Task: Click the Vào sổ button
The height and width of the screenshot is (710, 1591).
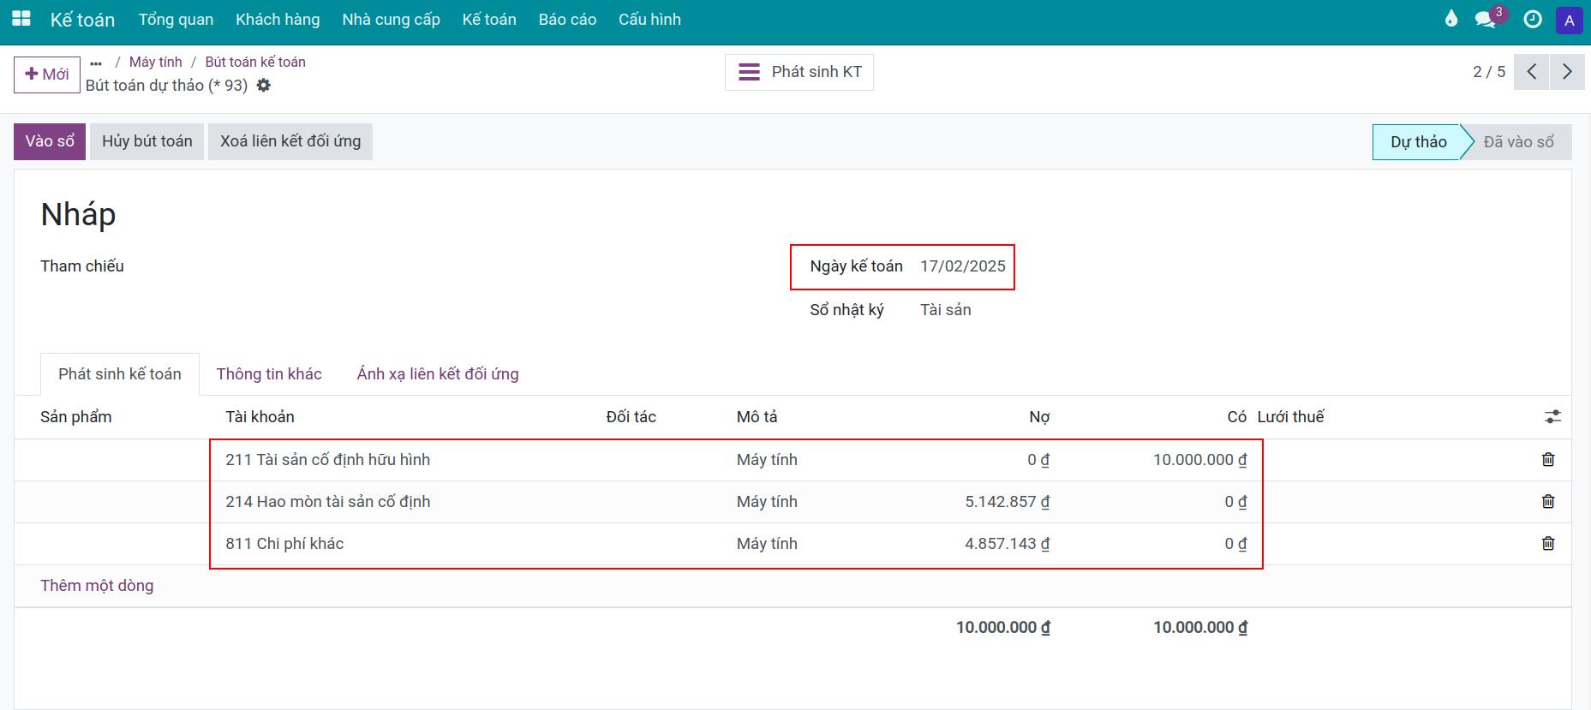Action: tap(50, 141)
